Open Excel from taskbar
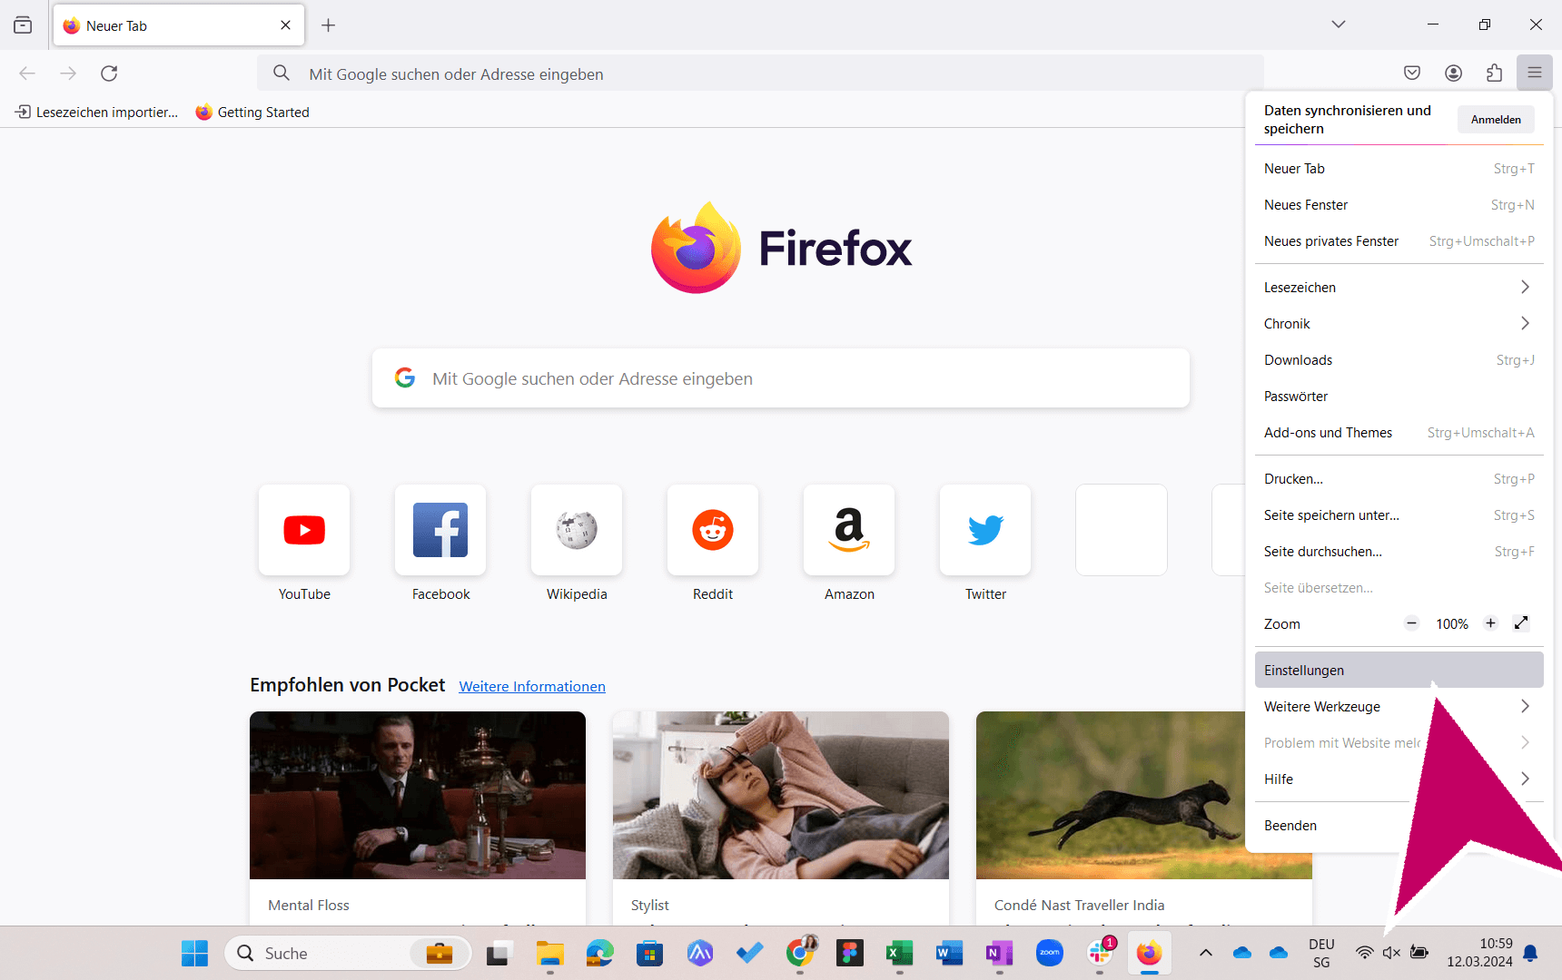This screenshot has width=1562, height=980. tap(899, 953)
